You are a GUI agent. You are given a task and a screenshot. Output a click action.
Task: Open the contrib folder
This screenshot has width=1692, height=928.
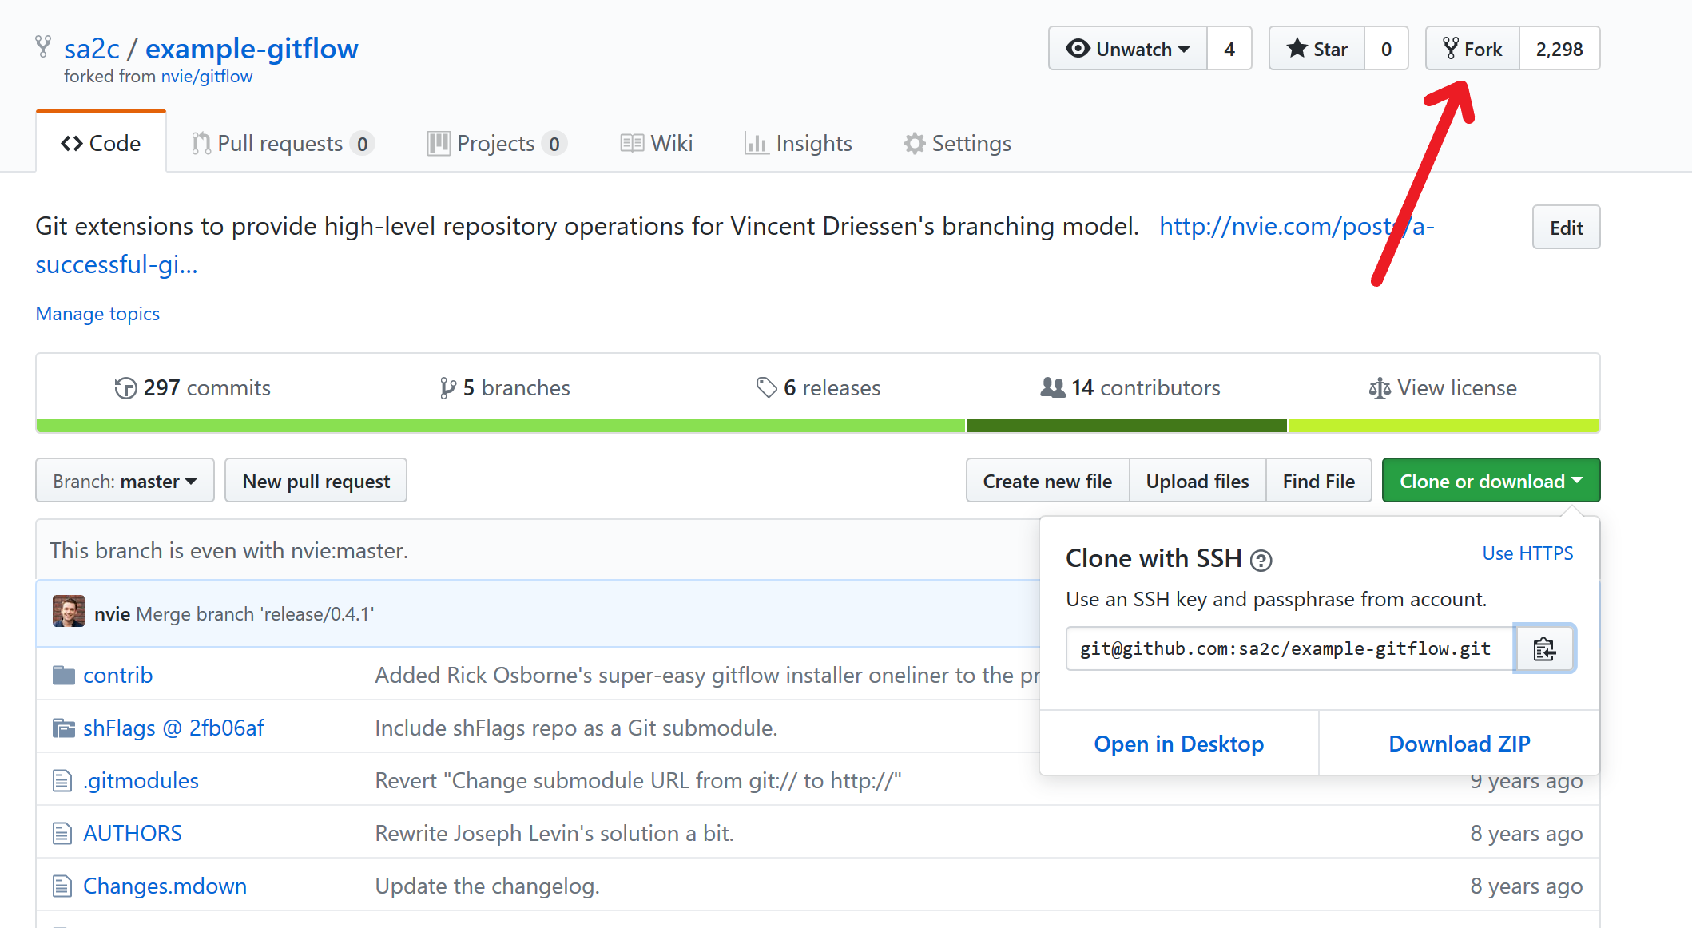(118, 676)
